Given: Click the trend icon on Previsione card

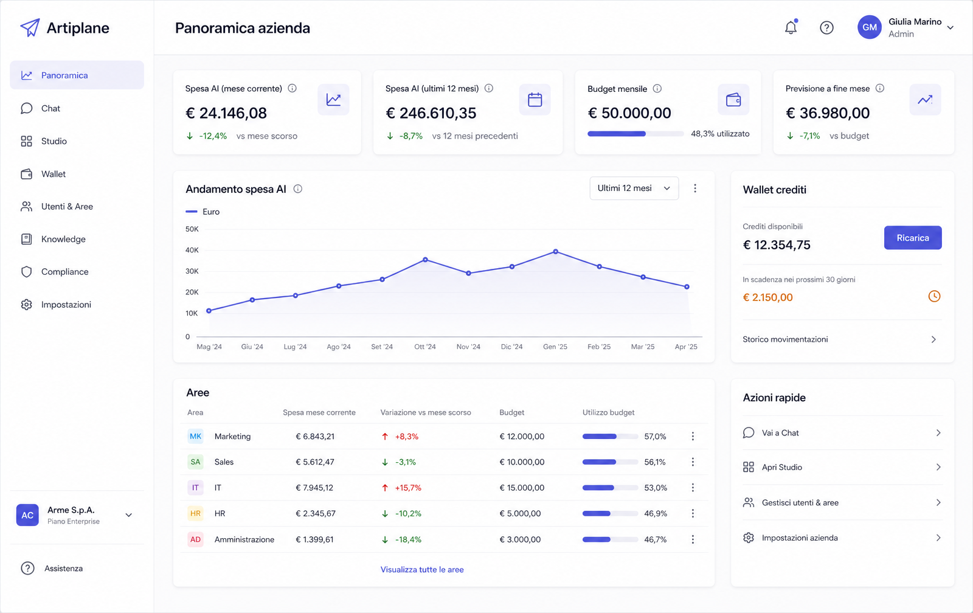Looking at the screenshot, I should click(926, 100).
